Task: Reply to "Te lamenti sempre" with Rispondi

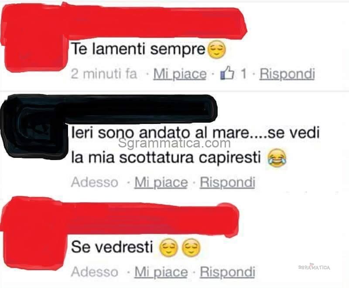Action: pos(287,74)
